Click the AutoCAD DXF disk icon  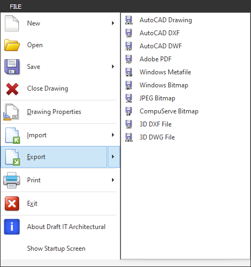click(x=129, y=33)
